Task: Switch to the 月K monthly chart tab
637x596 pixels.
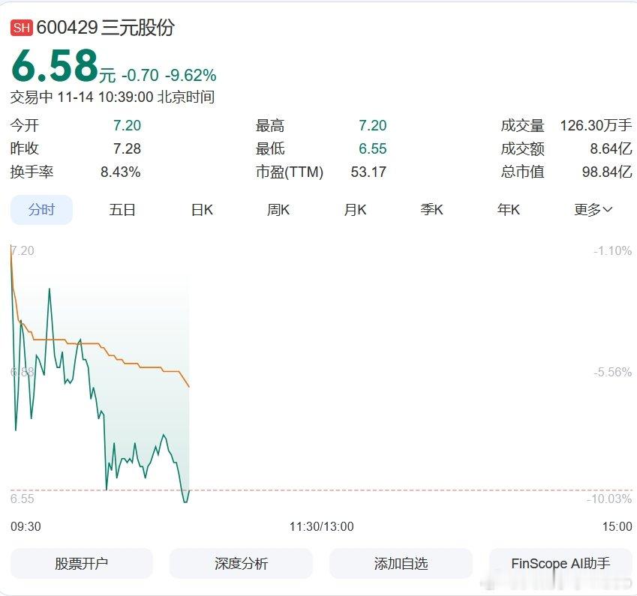Action: pyautogui.click(x=355, y=210)
